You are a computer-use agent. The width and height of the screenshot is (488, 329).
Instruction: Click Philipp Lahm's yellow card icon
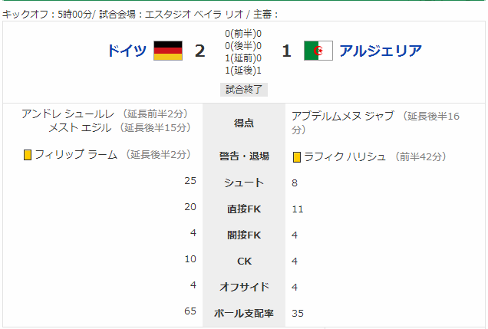tap(28, 155)
